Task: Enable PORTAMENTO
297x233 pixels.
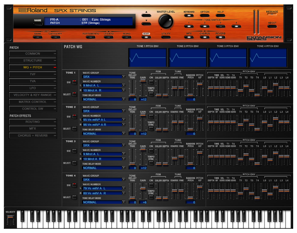Action: 91,37
